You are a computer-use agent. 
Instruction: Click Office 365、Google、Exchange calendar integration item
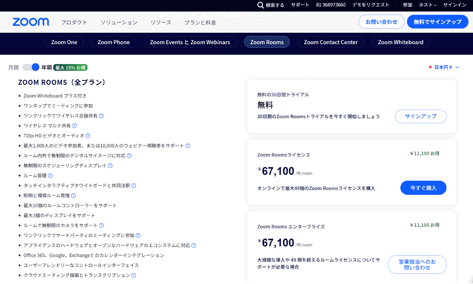94,255
